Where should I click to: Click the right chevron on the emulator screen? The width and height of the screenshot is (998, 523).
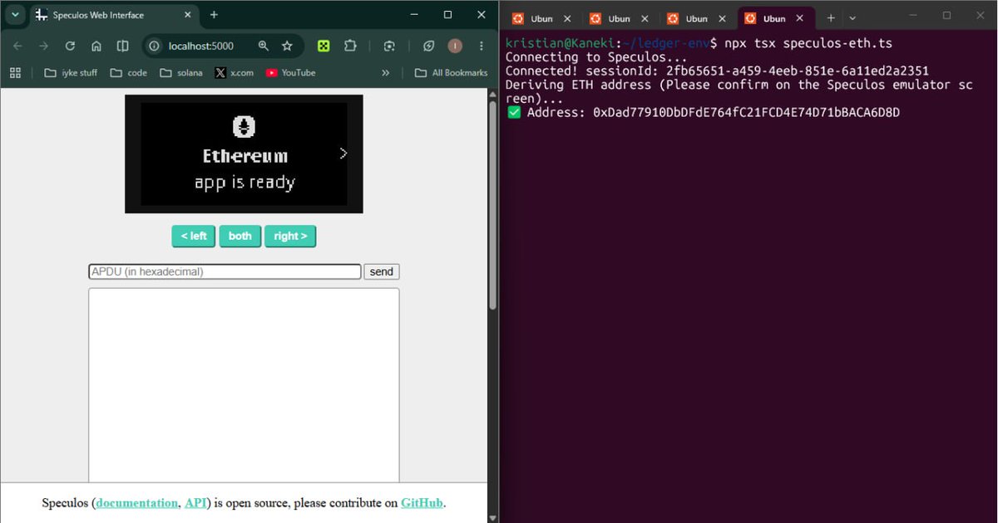(x=343, y=153)
